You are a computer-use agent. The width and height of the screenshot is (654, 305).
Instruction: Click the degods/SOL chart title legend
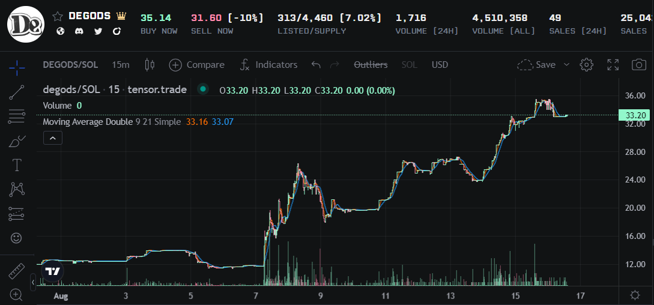(x=115, y=89)
